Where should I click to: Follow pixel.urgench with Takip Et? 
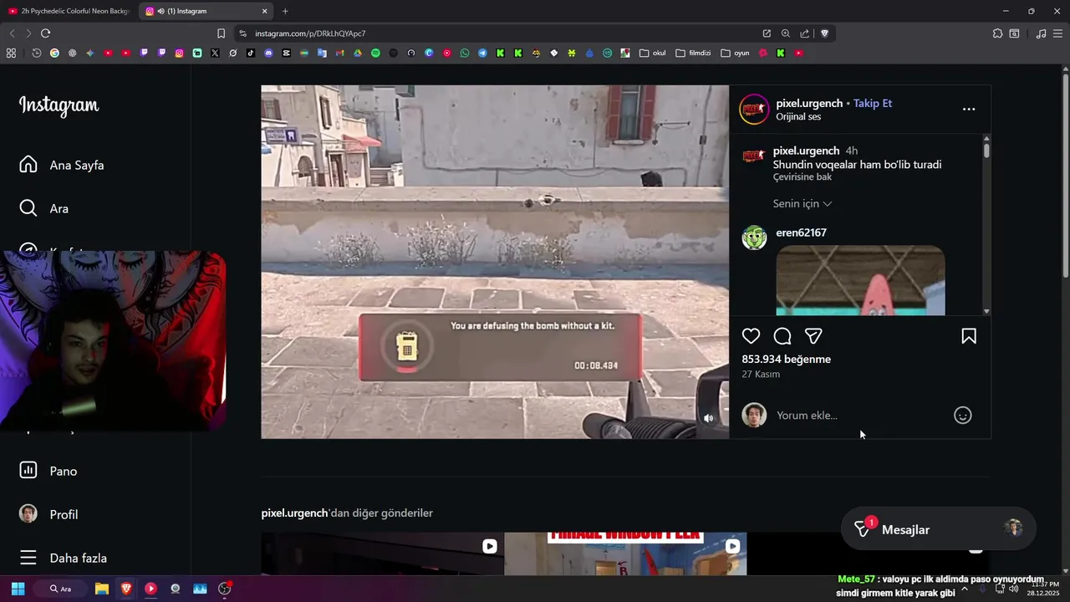click(873, 103)
